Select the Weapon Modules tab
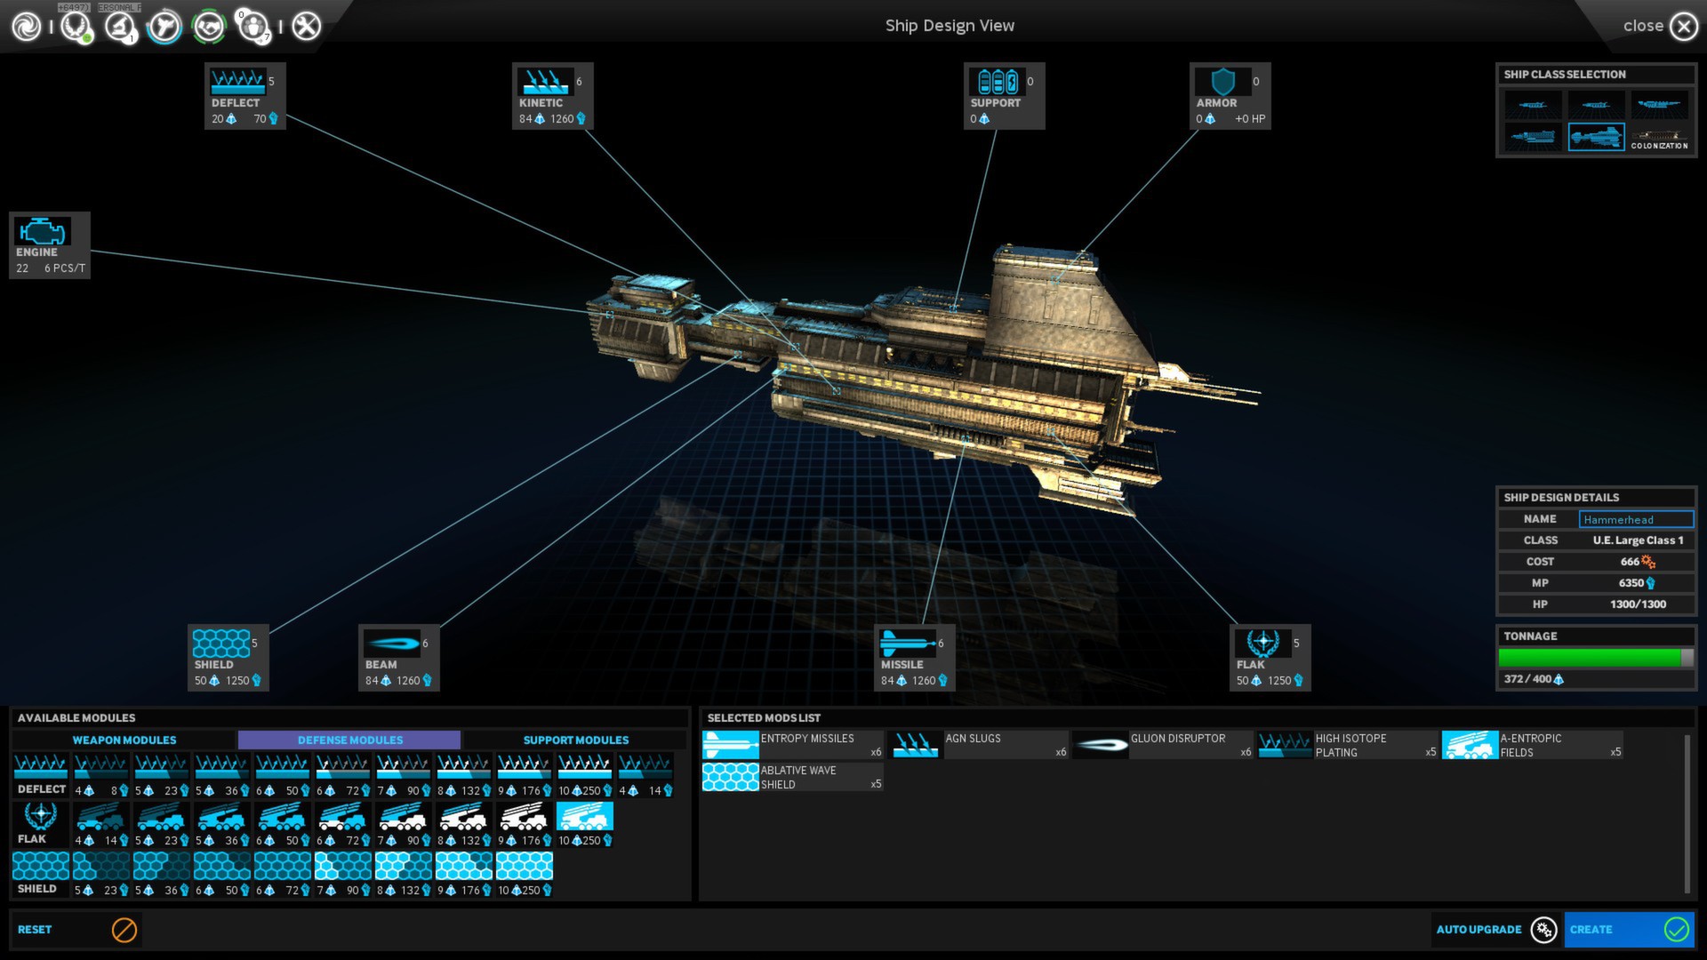The image size is (1707, 960). pyautogui.click(x=123, y=740)
